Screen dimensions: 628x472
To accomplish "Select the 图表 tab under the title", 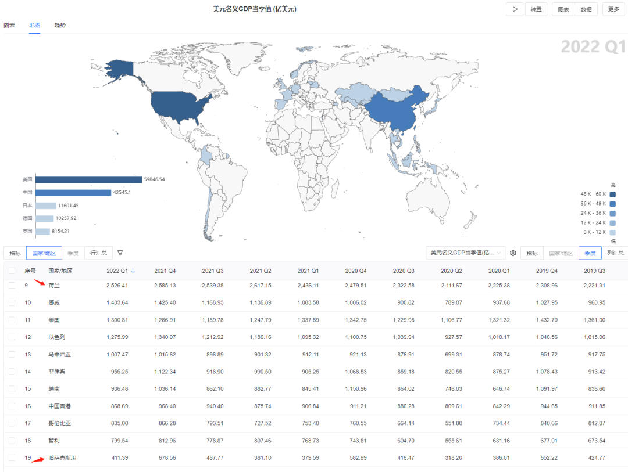I will pyautogui.click(x=9, y=25).
